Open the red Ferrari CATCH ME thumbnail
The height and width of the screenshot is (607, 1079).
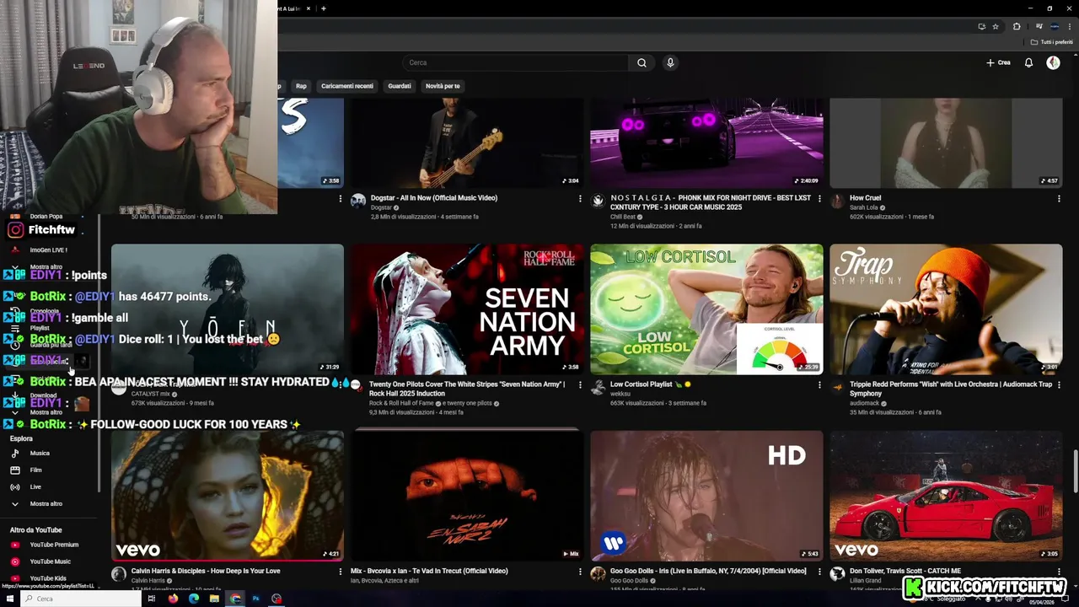(x=946, y=496)
